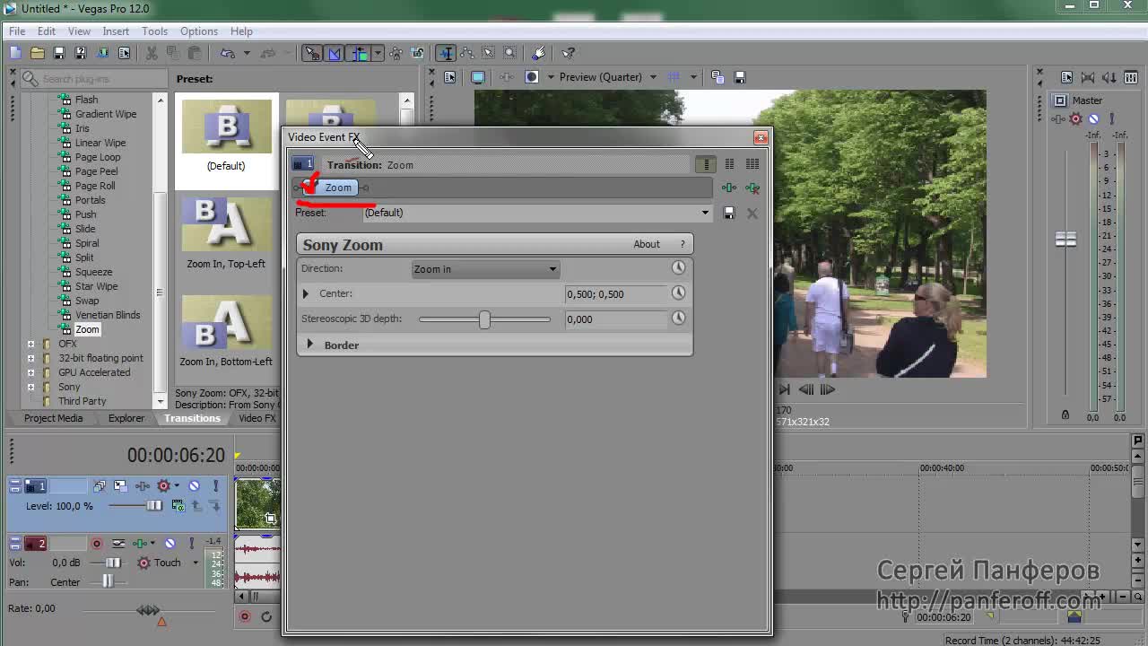Expand the GPU Accelerated folder
The height and width of the screenshot is (646, 1148).
(x=30, y=372)
